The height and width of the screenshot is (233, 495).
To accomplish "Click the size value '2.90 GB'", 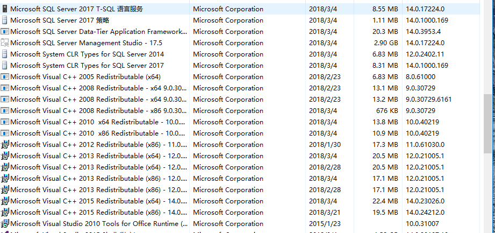I will coord(385,43).
